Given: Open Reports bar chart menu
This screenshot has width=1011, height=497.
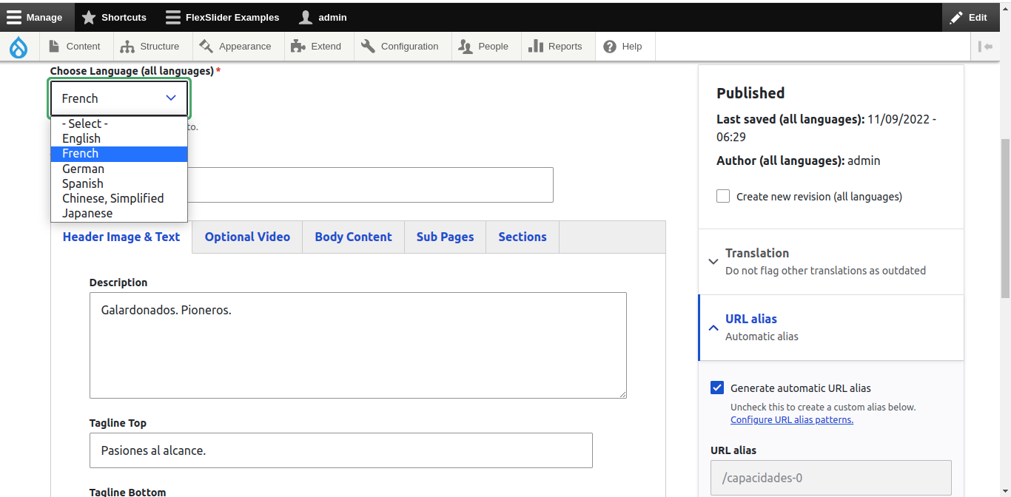Looking at the screenshot, I should [536, 47].
